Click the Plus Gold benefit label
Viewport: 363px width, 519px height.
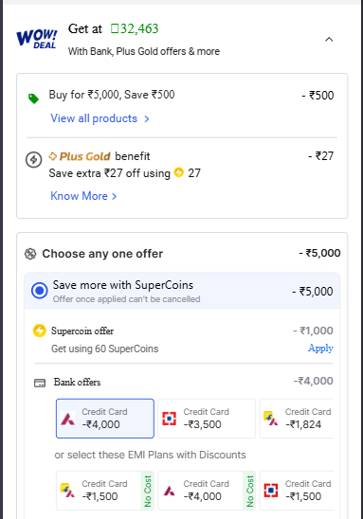100,156
